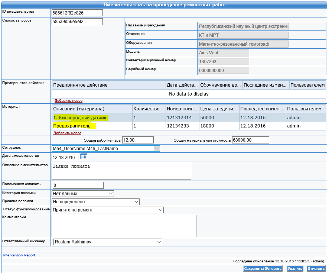
Task: Focus the Поломанная запчасть input field
Action: pos(78,185)
